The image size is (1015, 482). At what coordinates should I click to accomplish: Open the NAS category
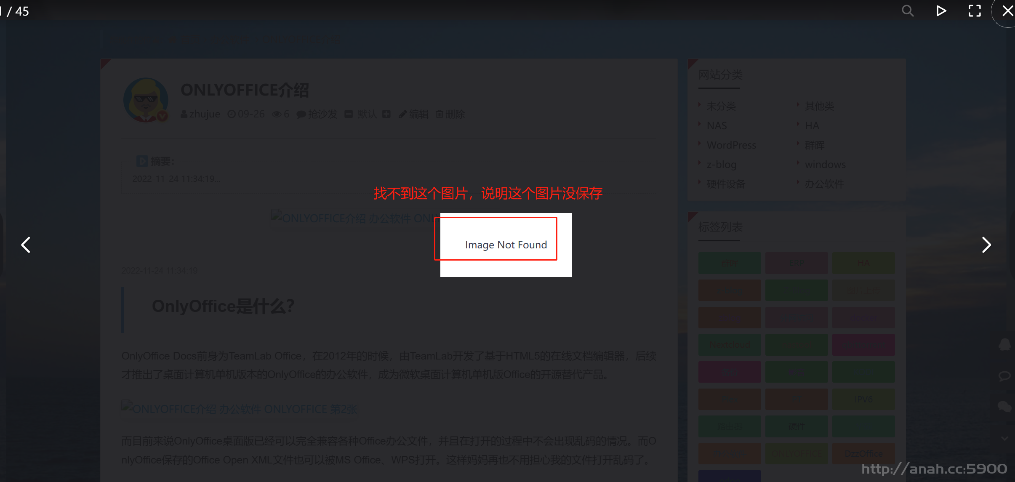click(717, 125)
